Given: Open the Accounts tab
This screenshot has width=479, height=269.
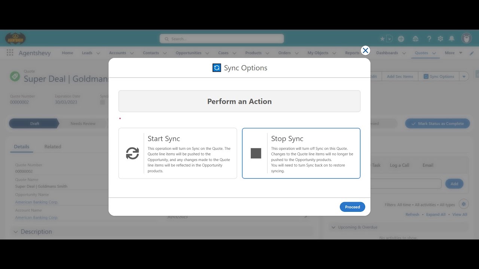Looking at the screenshot, I should (x=118, y=53).
